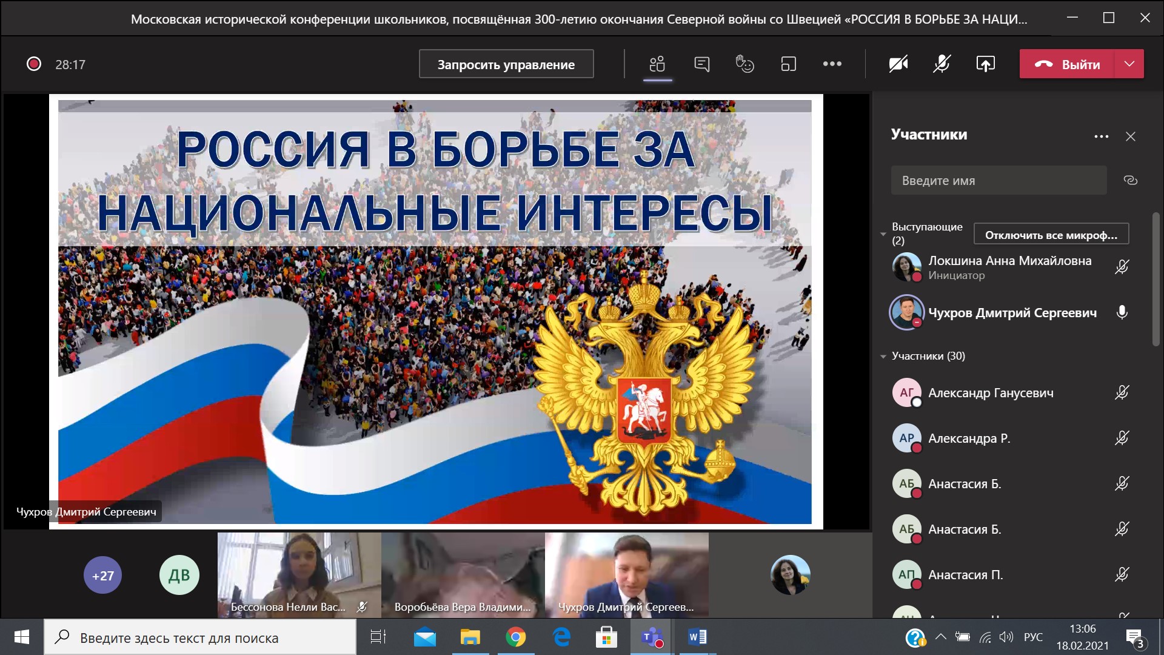1164x655 pixels.
Task: Click the shared presentation slide
Action: (435, 312)
